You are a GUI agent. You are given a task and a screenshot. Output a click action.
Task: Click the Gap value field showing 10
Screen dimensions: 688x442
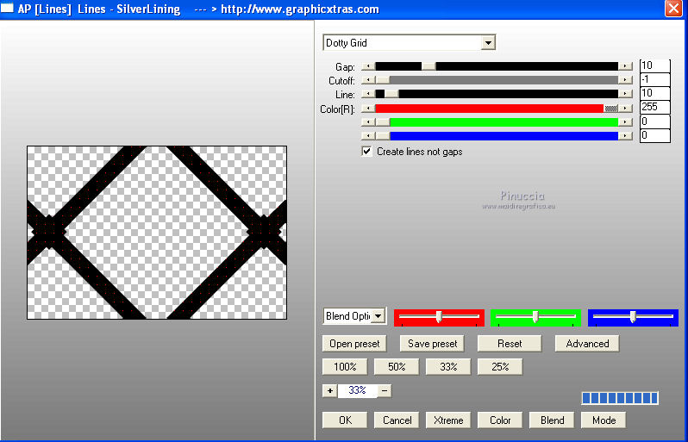[x=654, y=65]
